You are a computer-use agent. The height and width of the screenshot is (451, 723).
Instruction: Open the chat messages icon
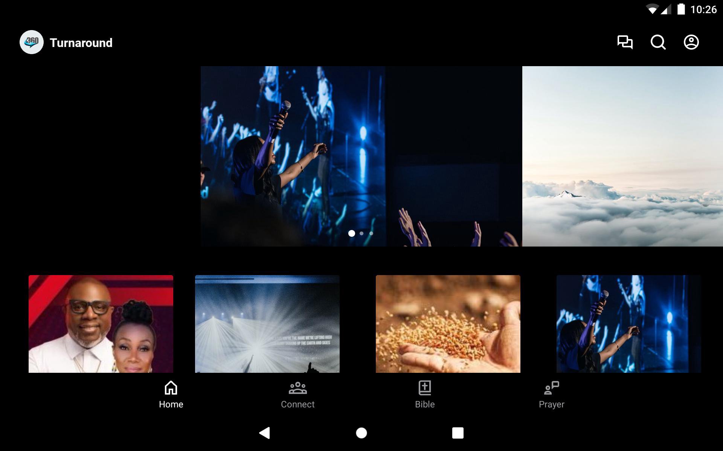click(x=625, y=42)
